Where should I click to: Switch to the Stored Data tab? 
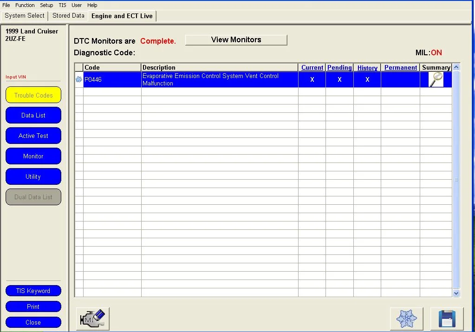coord(68,15)
